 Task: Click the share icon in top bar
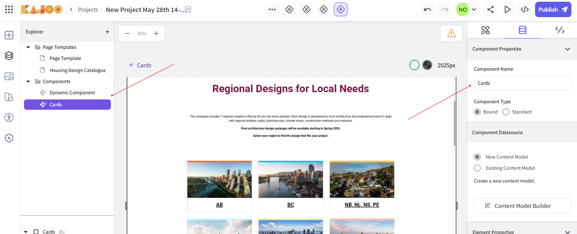pyautogui.click(x=491, y=9)
